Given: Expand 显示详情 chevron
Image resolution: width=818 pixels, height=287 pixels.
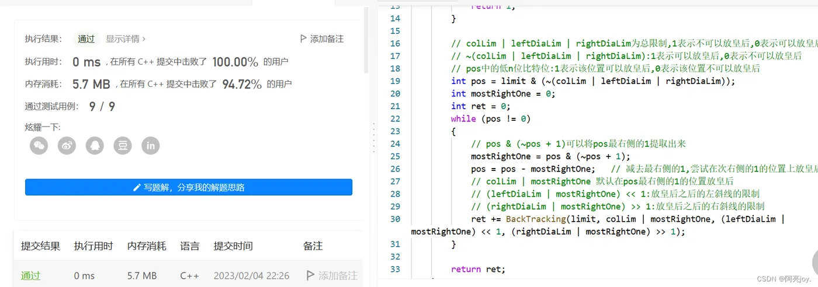Looking at the screenshot, I should click(x=144, y=39).
